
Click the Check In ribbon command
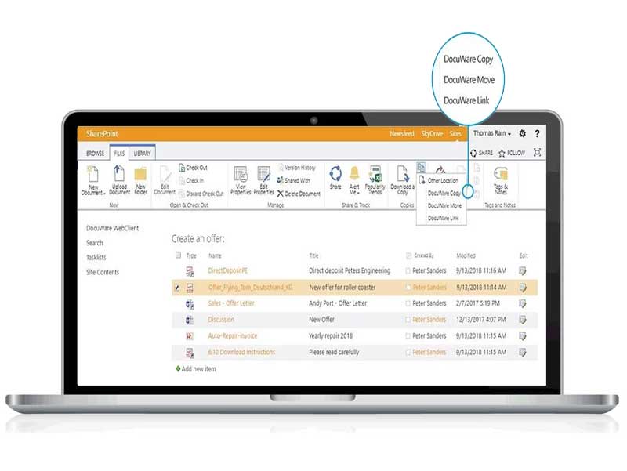click(x=191, y=181)
